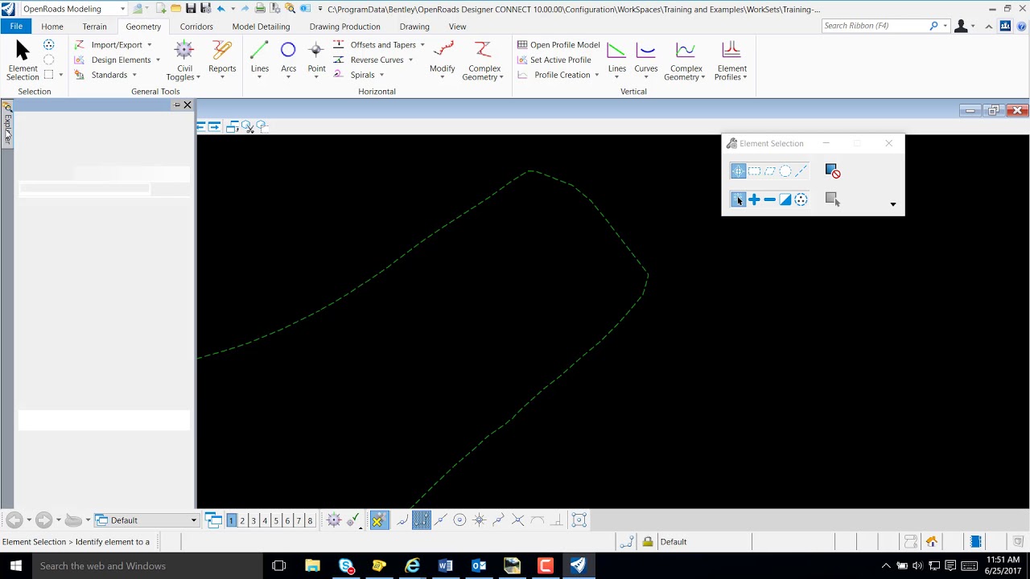This screenshot has width=1030, height=579.
Task: Open horizontal Complex Geometry tools
Action: point(483,60)
